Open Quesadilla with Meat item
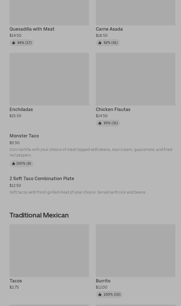This screenshot has width=181, height=306. click(32, 29)
